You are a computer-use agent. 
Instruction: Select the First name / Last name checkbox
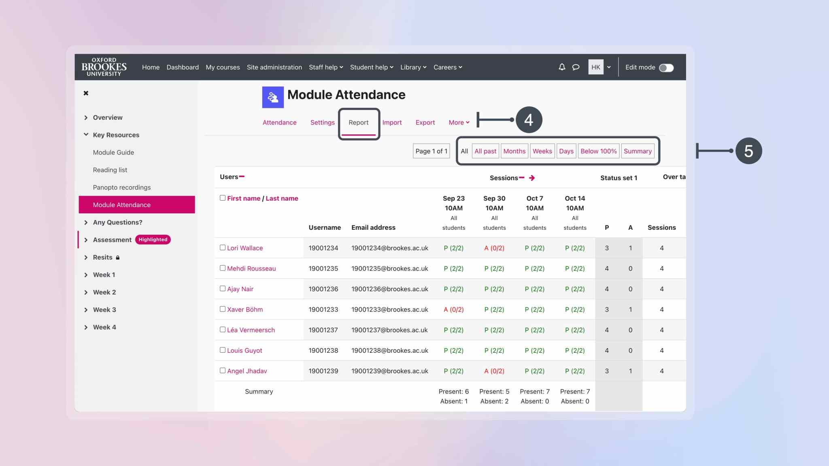click(x=223, y=198)
